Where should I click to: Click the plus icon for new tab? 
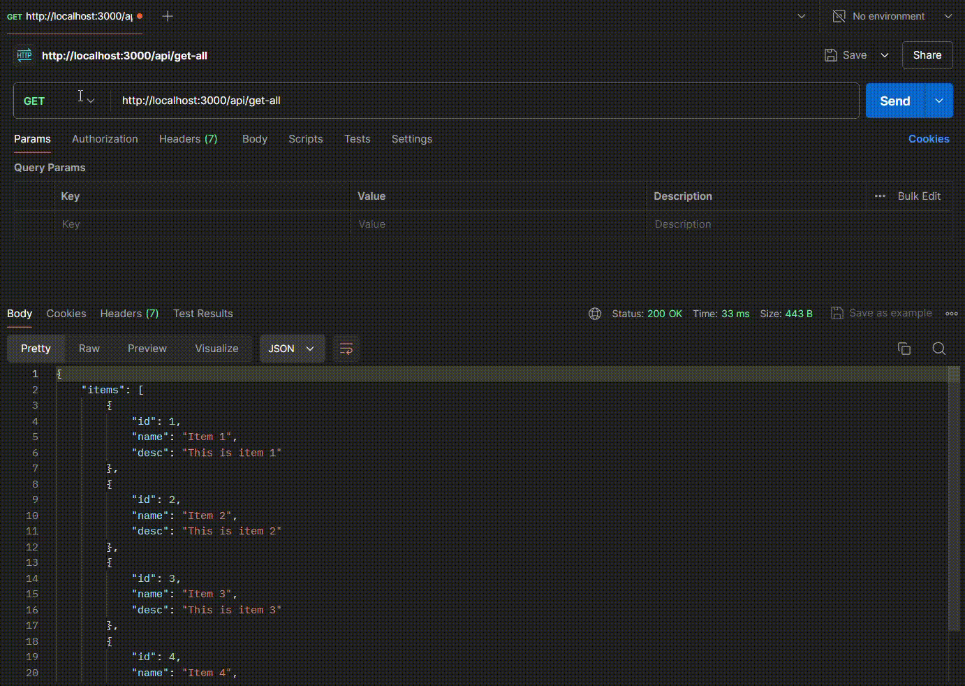click(x=168, y=16)
